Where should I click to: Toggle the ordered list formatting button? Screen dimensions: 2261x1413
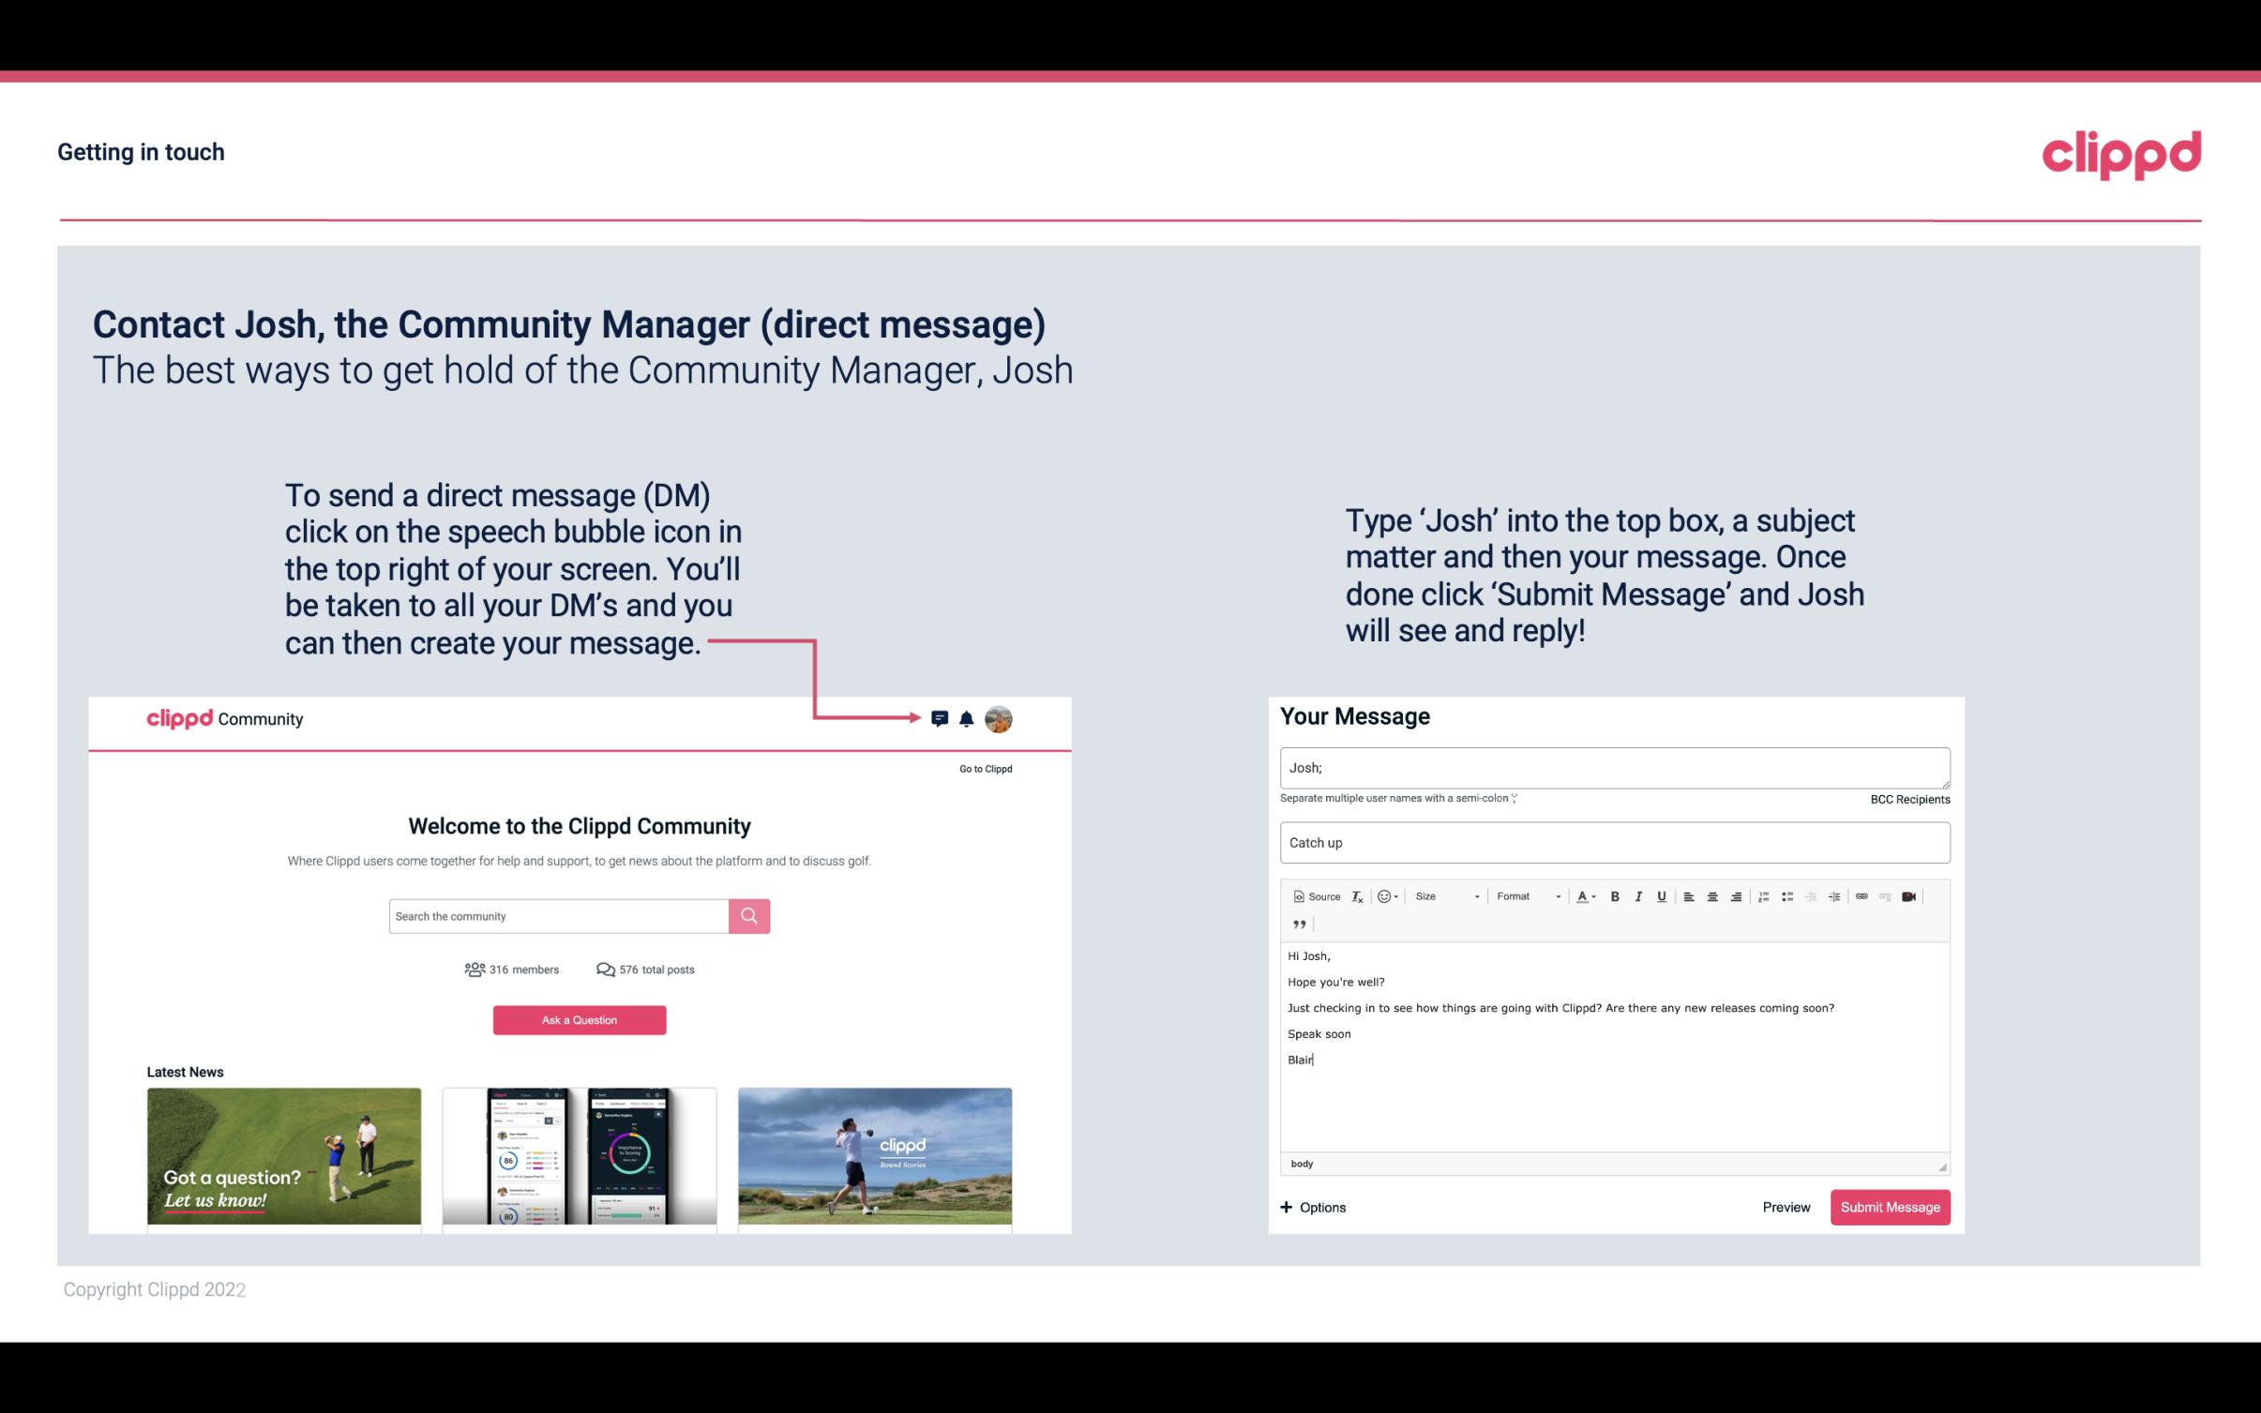[1763, 895]
